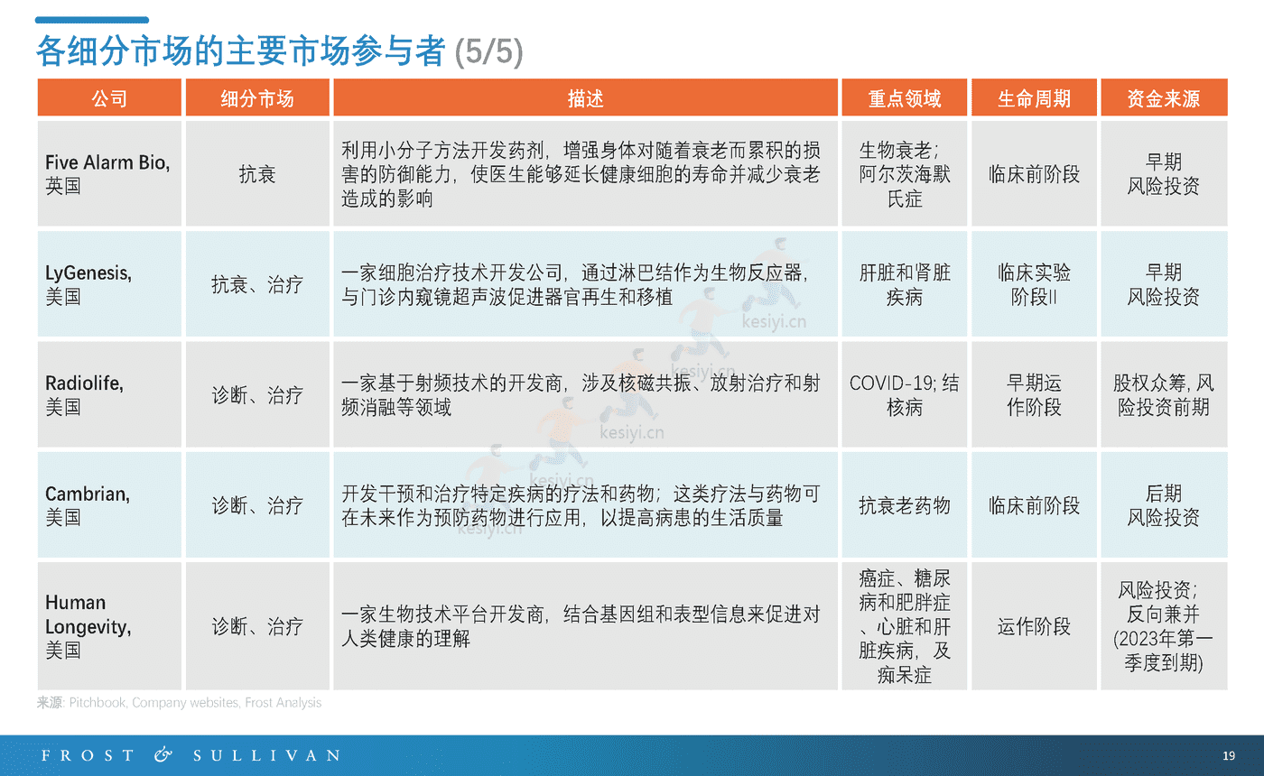The image size is (1264, 776).
Task: Click the 抗衰 segment cell for Five Alarm Bio
Action: [x=257, y=173]
